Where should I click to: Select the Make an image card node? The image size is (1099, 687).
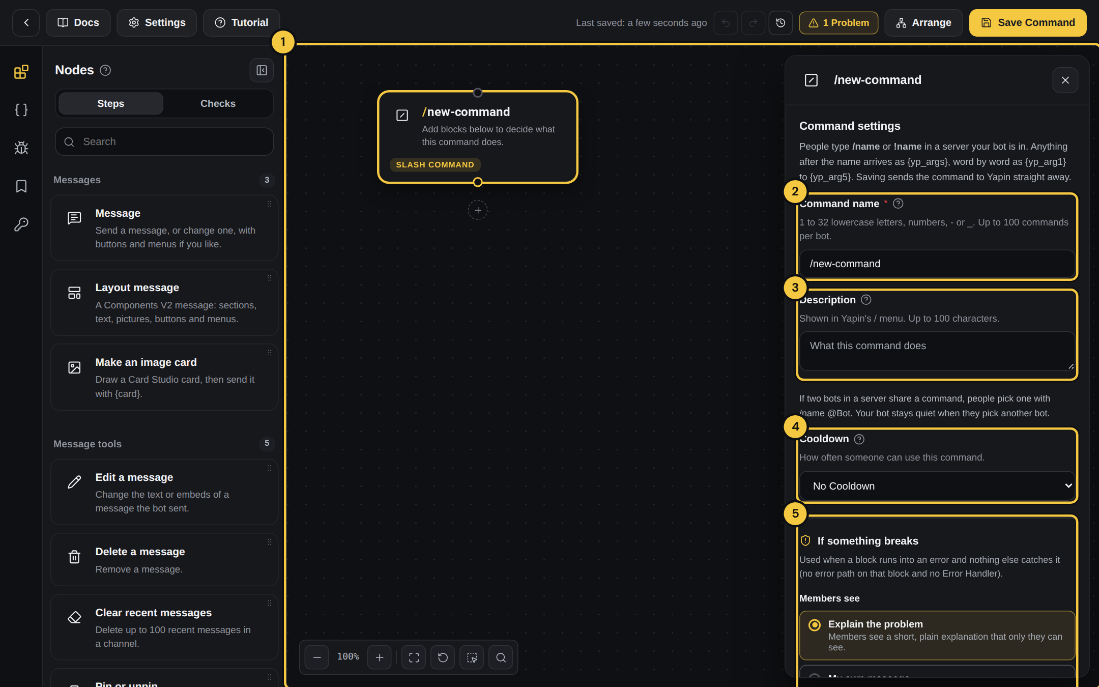(164, 377)
